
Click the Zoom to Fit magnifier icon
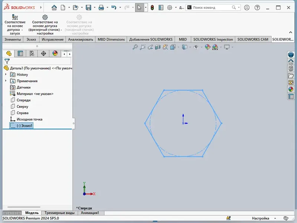point(135,47)
